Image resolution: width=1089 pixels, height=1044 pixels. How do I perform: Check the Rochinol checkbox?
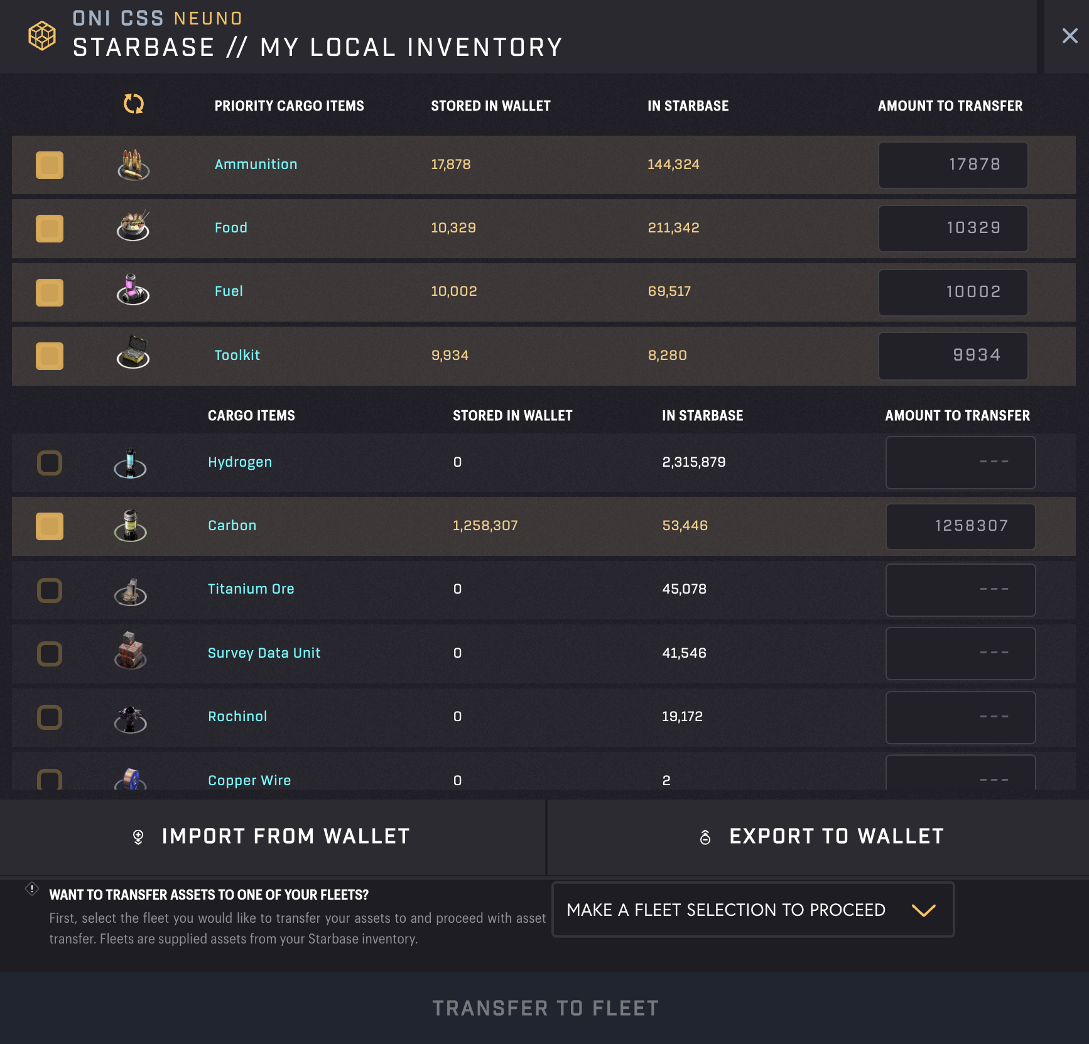50,717
